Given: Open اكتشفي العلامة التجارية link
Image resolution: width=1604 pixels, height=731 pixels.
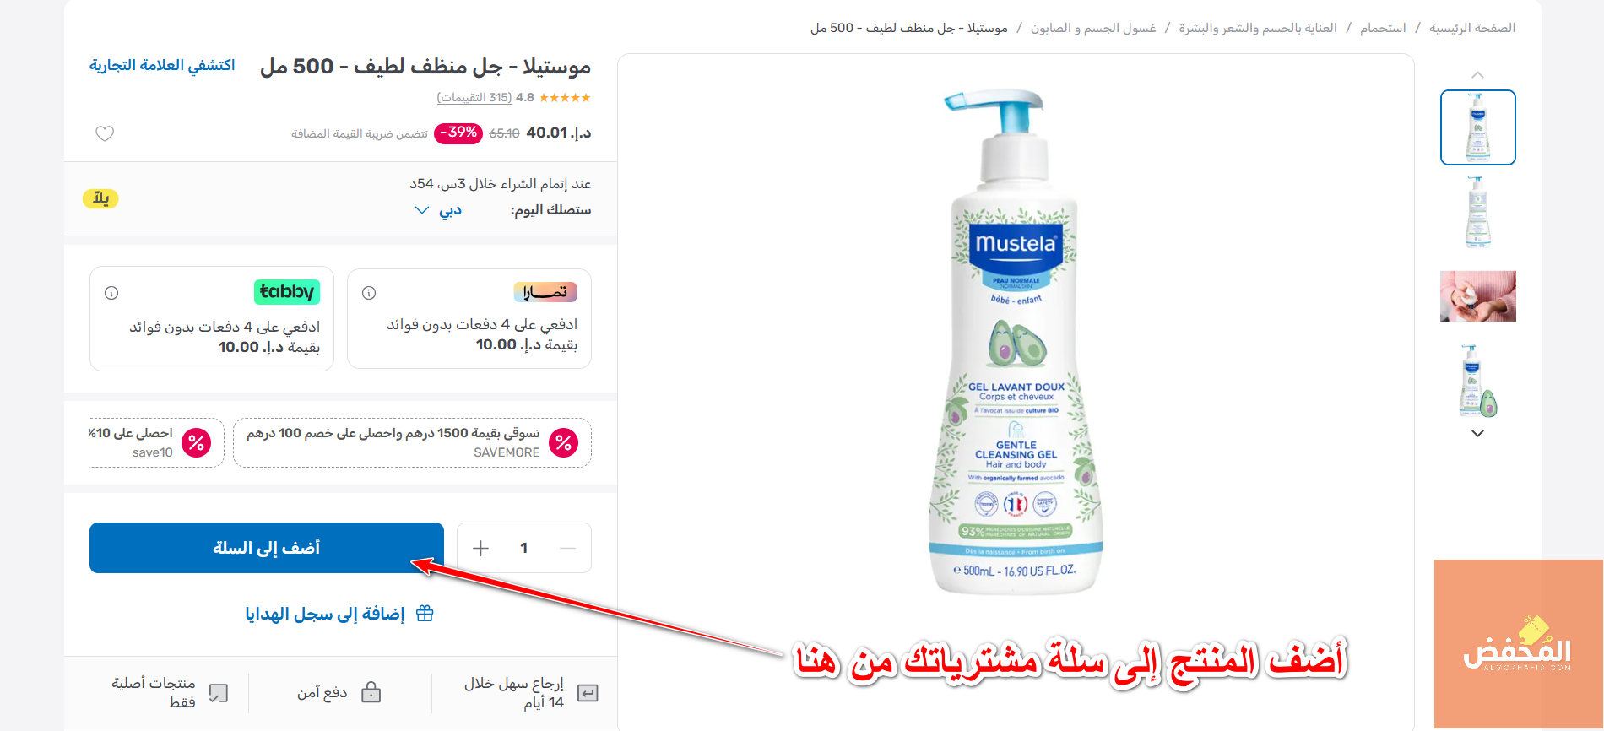Looking at the screenshot, I should [x=162, y=65].
